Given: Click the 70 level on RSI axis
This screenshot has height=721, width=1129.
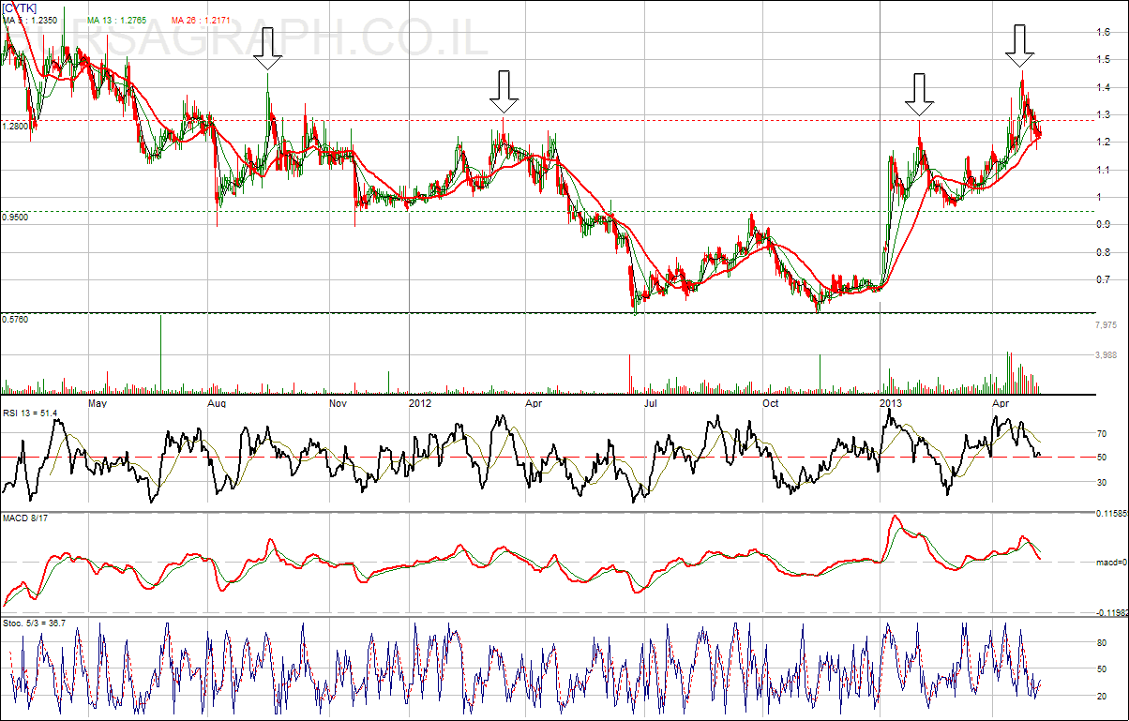Looking at the screenshot, I should 1102,435.
